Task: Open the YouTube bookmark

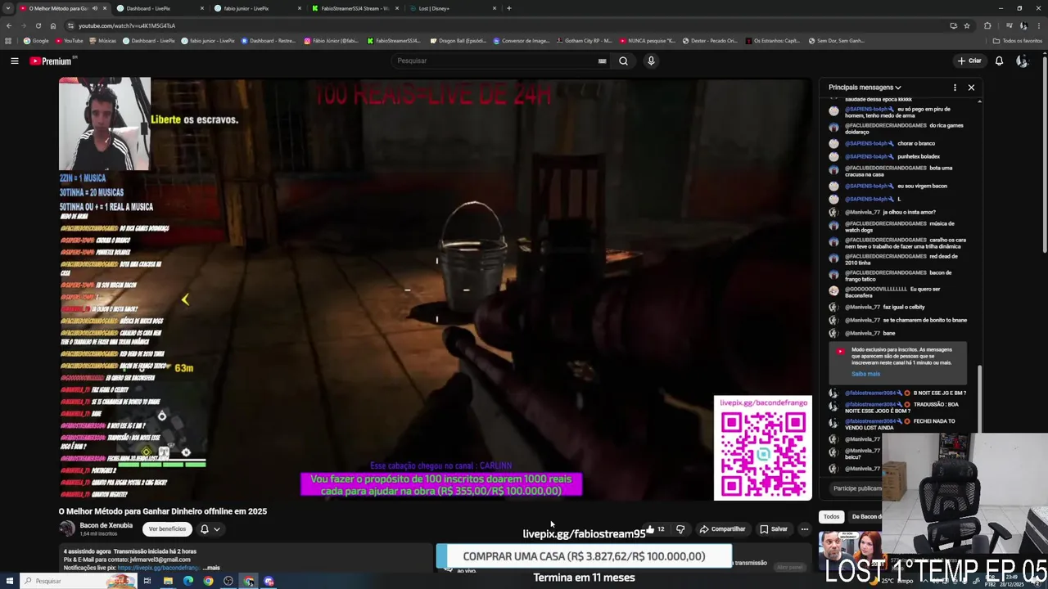Action: click(70, 40)
